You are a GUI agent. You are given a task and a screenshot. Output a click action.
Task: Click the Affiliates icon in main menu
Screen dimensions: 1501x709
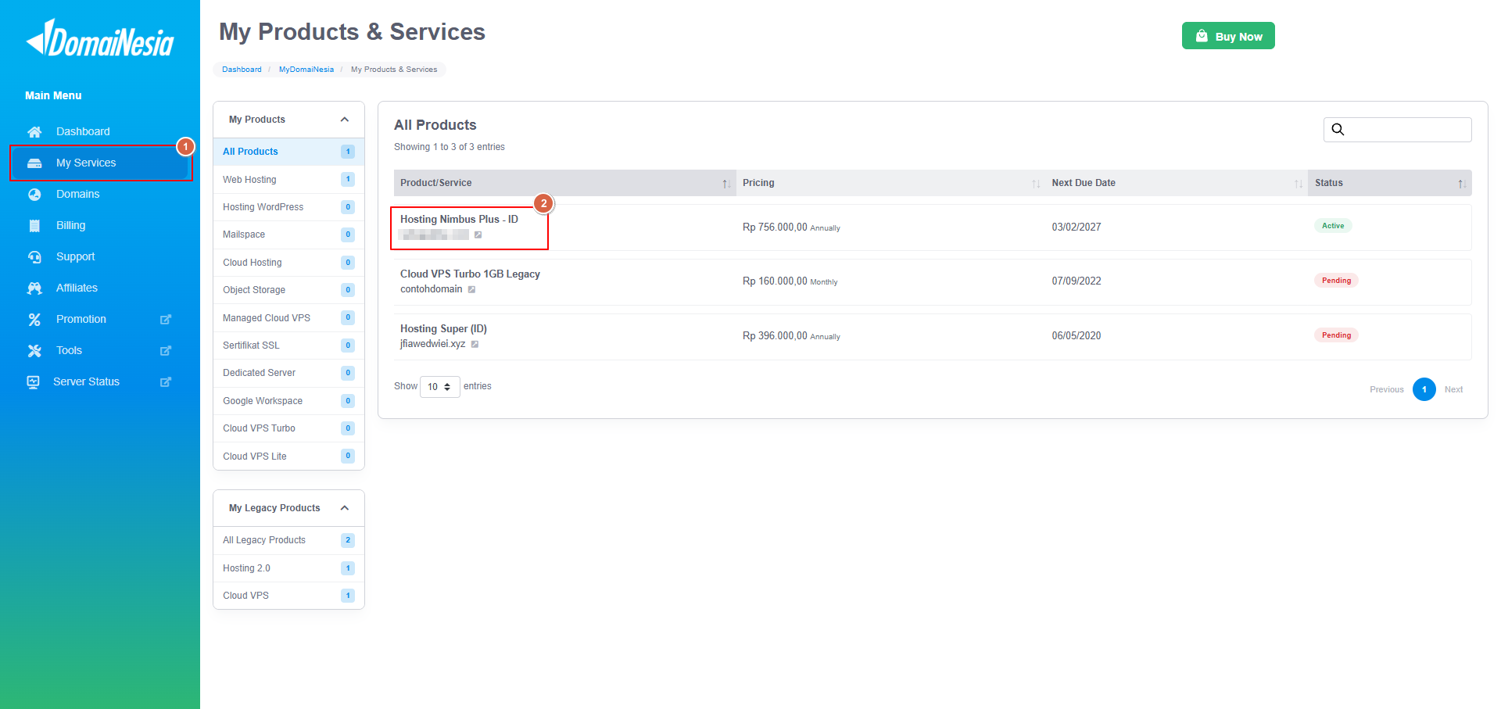click(x=34, y=288)
